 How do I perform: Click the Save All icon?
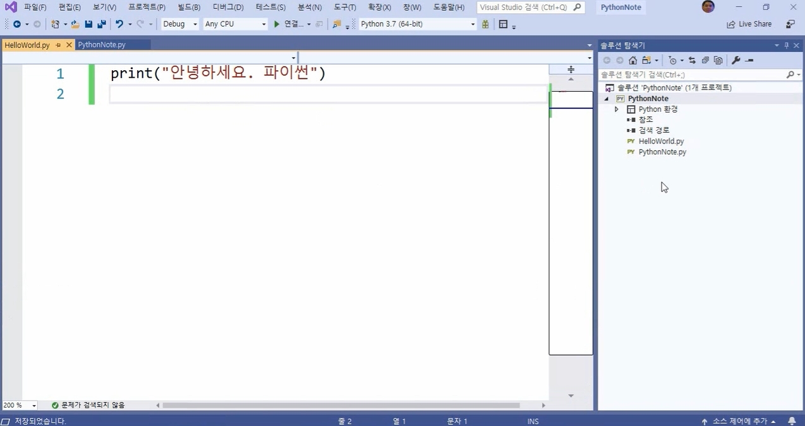(x=101, y=24)
